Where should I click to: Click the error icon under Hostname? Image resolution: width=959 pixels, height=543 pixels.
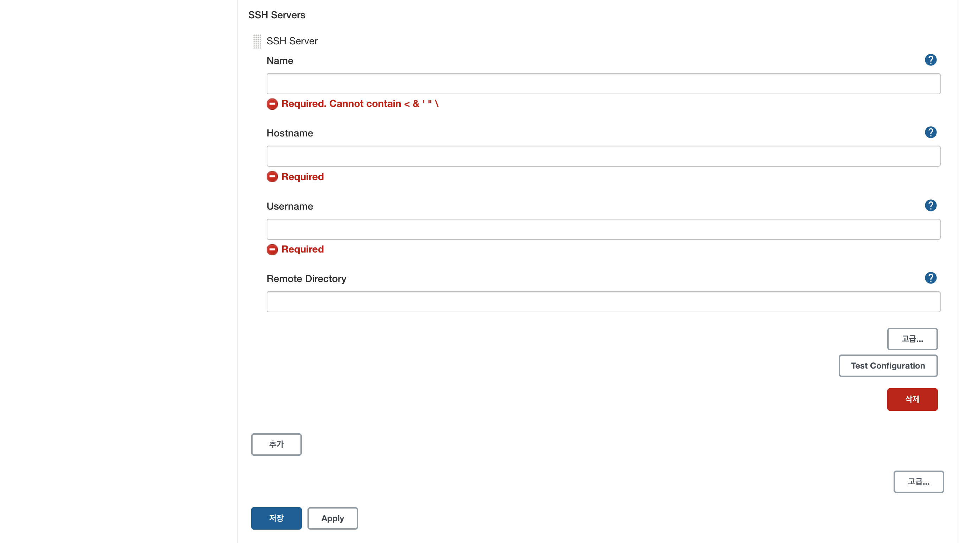272,177
